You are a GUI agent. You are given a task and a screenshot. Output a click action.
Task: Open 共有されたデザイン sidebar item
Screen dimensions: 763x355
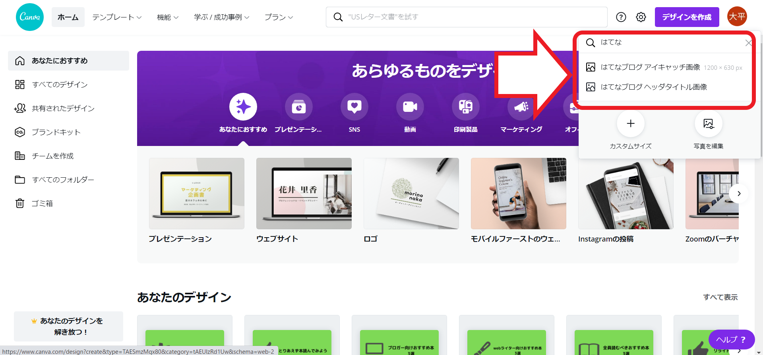click(x=68, y=108)
